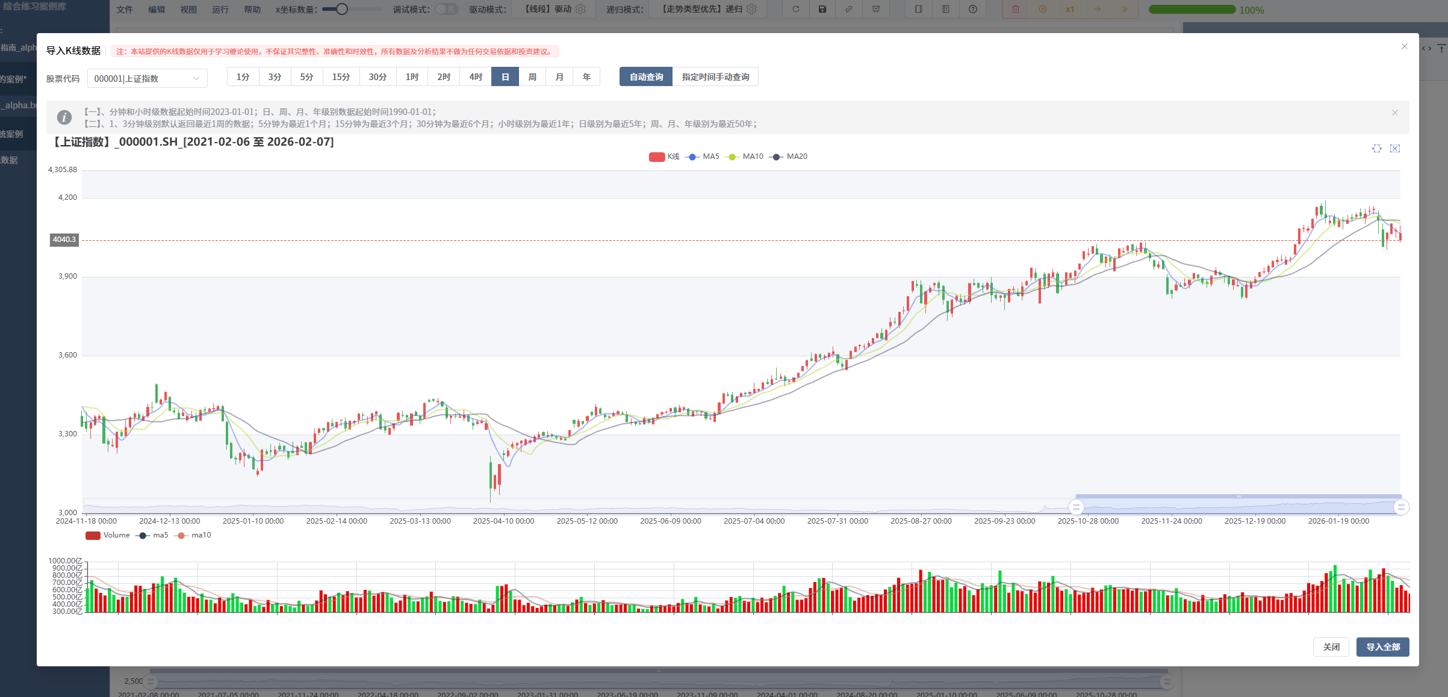Click the 关闭 button
Viewport: 1448px width, 697px height.
[1331, 647]
